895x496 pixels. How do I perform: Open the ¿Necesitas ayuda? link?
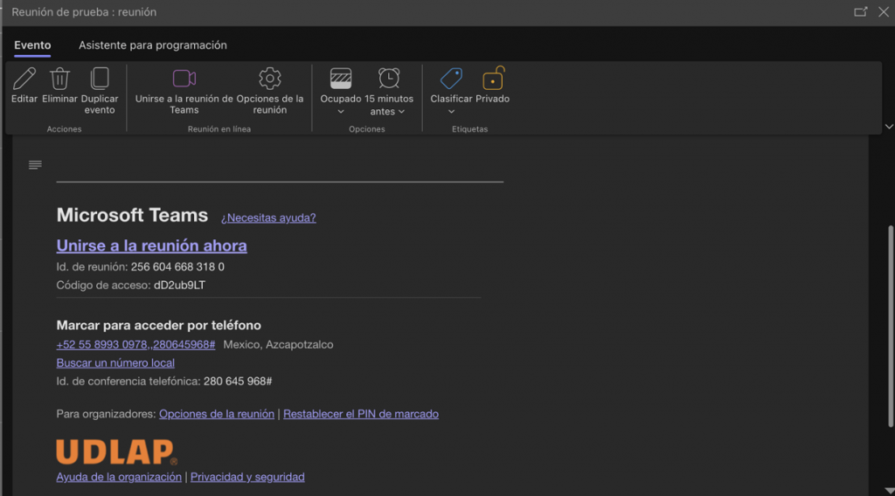(x=268, y=217)
